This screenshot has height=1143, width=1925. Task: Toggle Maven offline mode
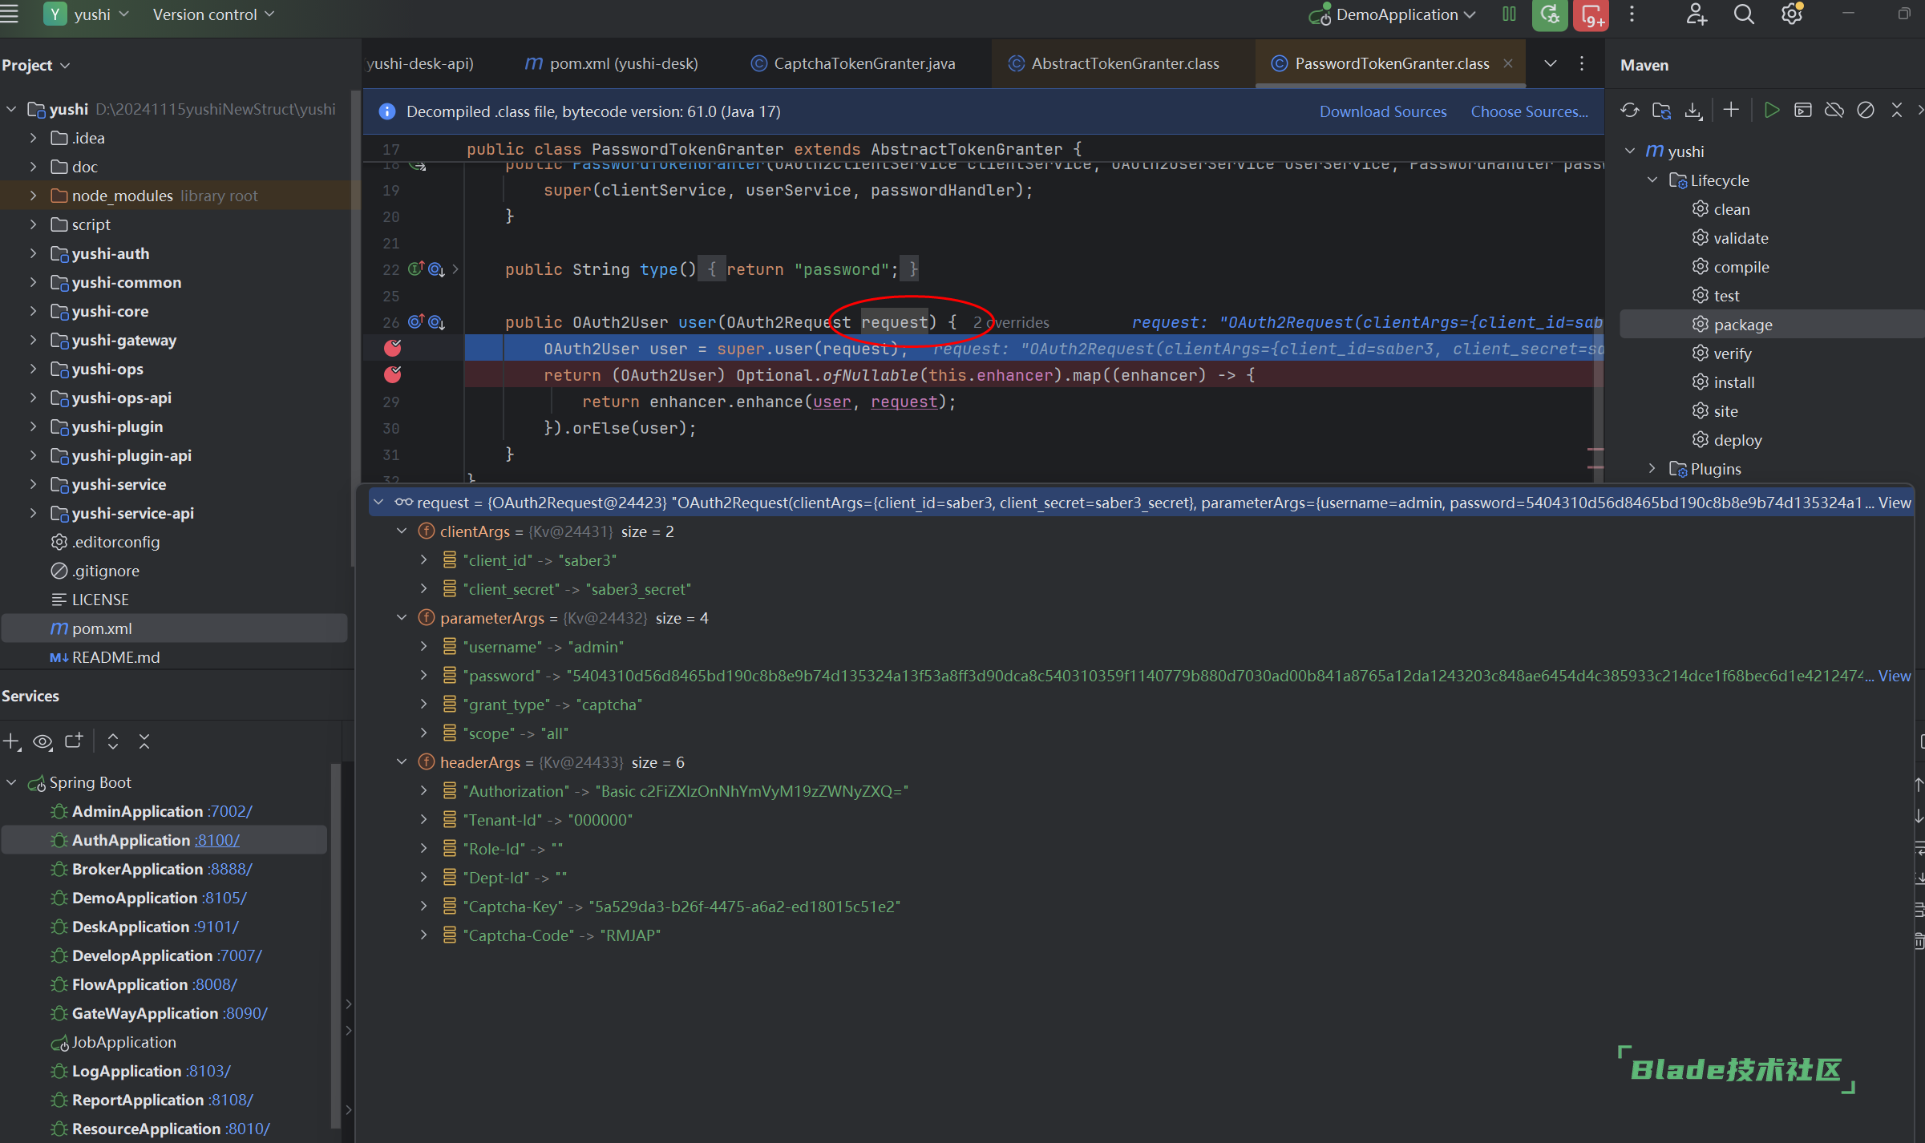coord(1834,110)
